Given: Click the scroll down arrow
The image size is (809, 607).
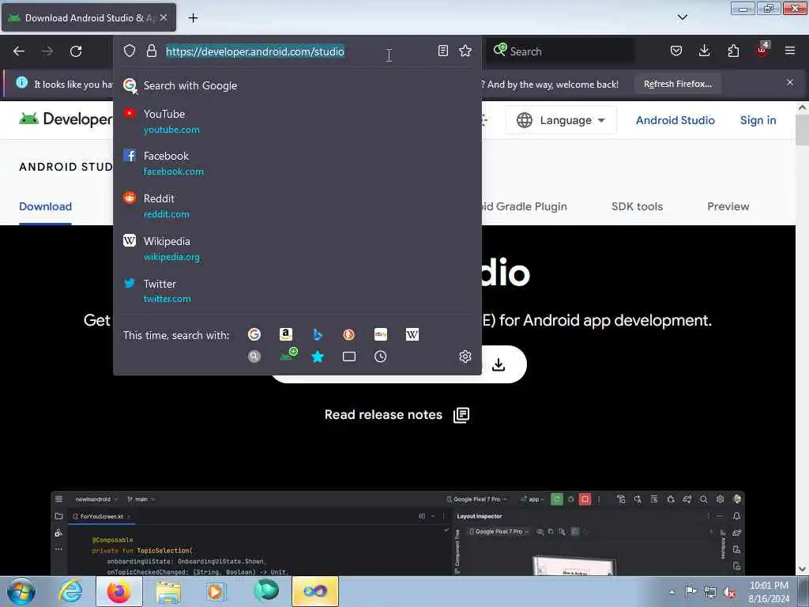Looking at the screenshot, I should (802, 569).
